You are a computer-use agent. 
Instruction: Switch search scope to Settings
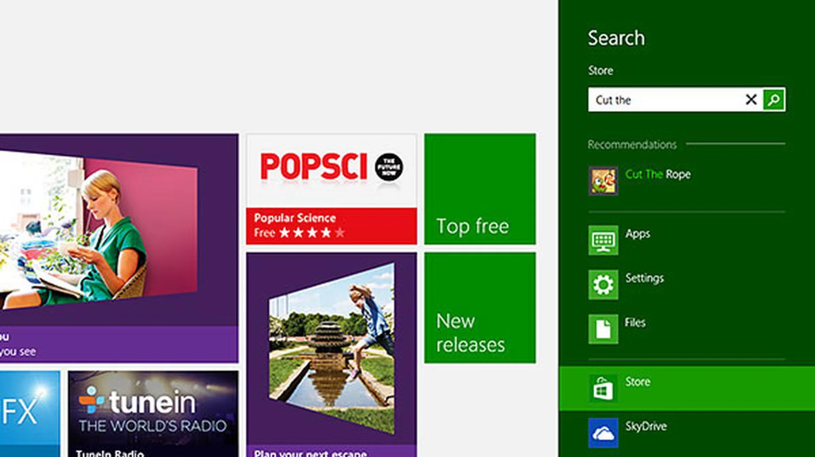click(x=644, y=278)
